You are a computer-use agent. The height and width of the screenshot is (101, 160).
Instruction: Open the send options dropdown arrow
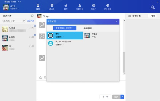coord(122,97)
